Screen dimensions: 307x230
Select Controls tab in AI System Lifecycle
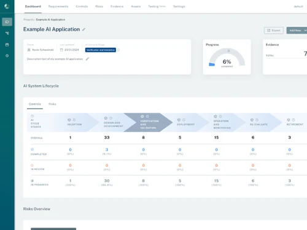coord(35,104)
